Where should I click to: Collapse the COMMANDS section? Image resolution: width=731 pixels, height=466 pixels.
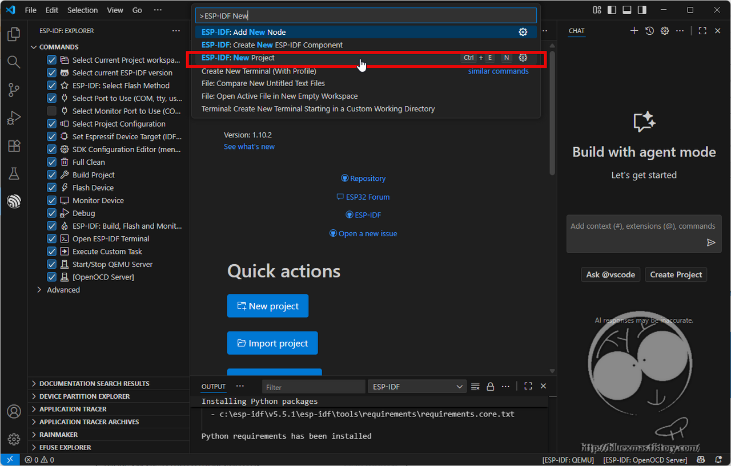click(x=109, y=47)
